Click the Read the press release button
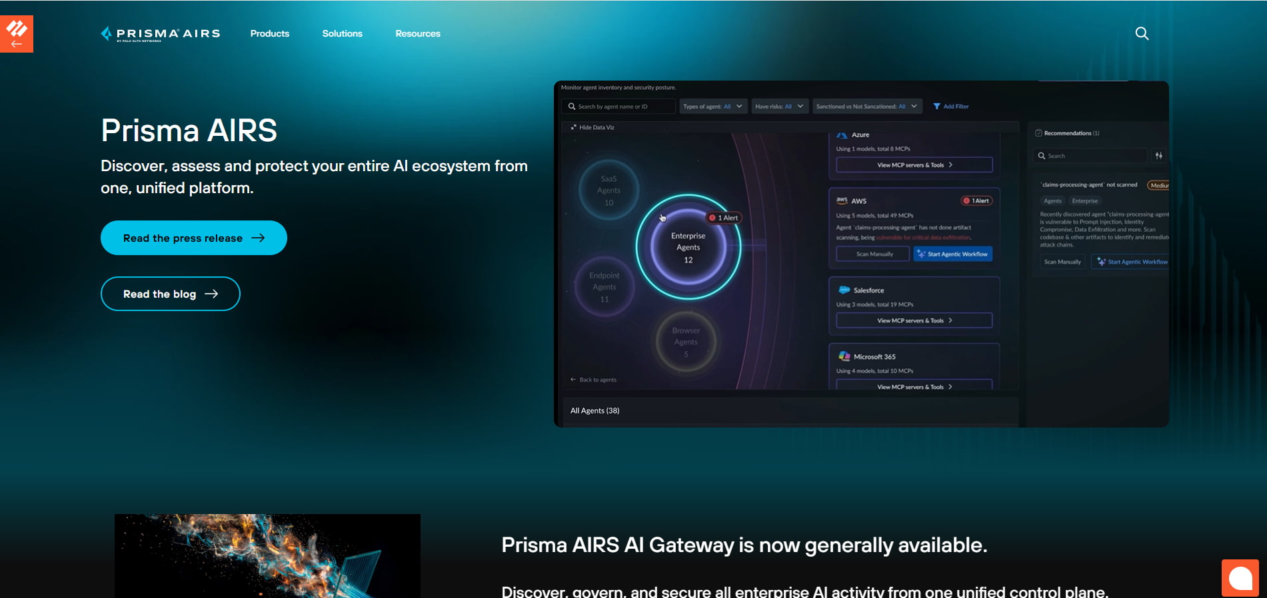Viewport: 1267px width, 598px height. (x=194, y=238)
